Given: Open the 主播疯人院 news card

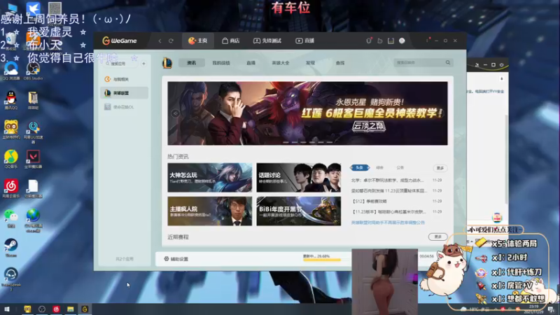Looking at the screenshot, I should point(209,211).
